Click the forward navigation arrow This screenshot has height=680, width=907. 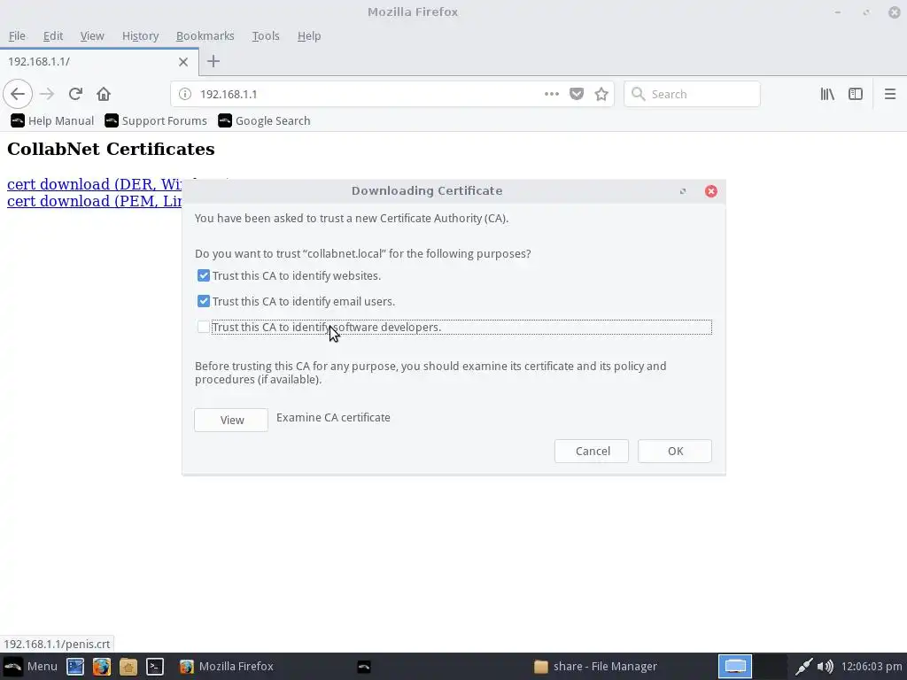[x=47, y=94]
